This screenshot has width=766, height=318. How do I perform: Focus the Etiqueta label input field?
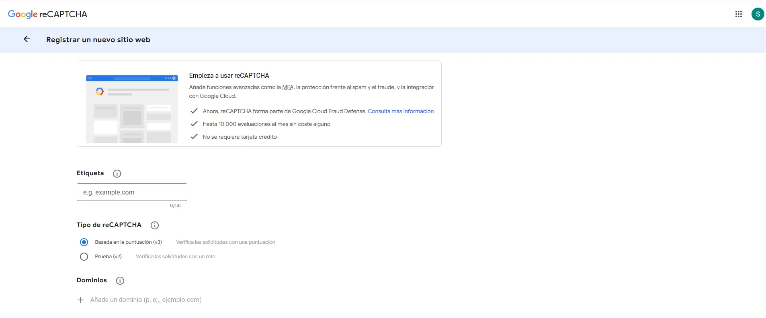pos(132,192)
